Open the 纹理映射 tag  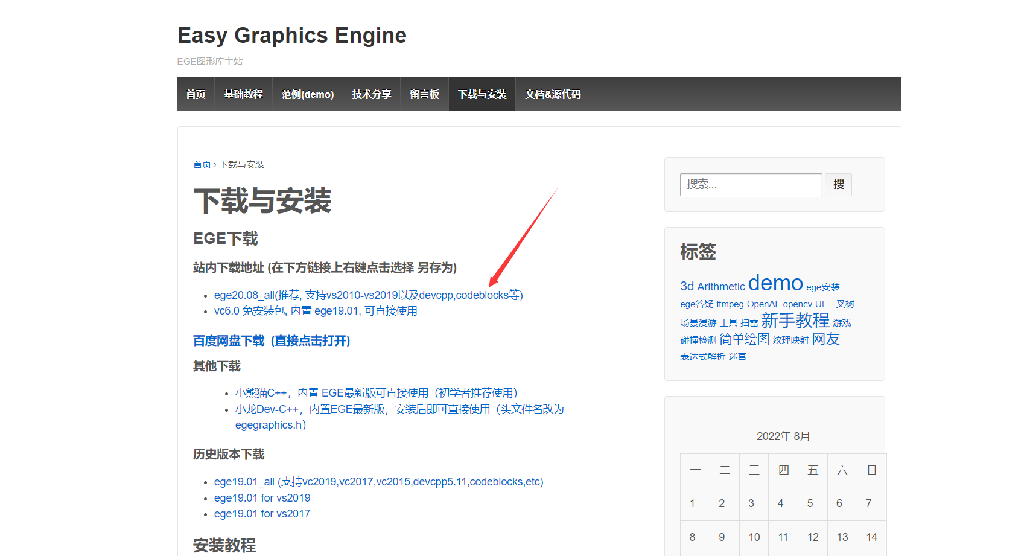[790, 340]
